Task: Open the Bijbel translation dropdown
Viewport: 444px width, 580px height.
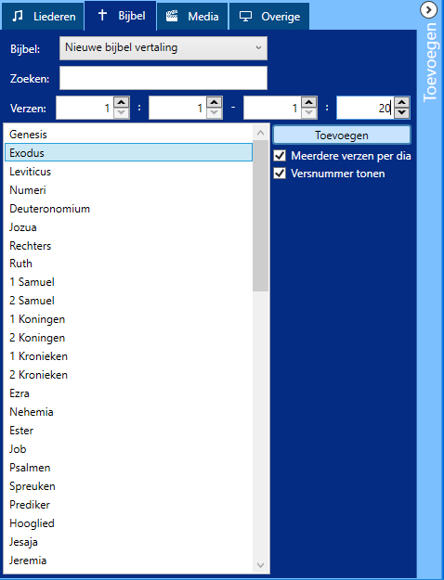Action: click(163, 48)
